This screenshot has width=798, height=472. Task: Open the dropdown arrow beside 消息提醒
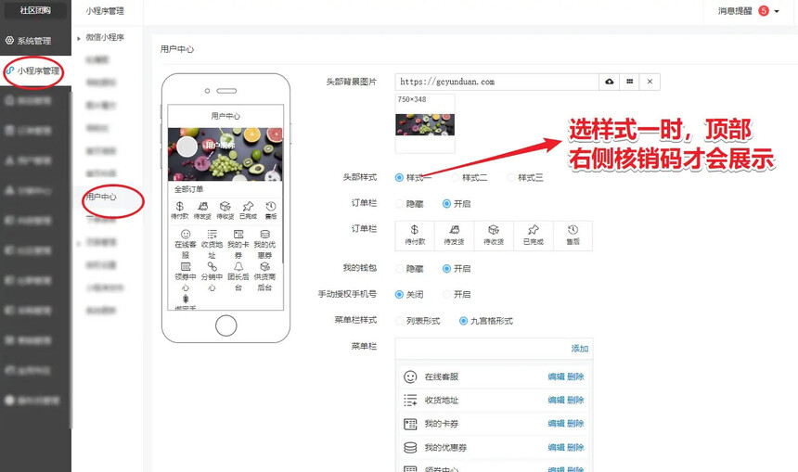(x=777, y=11)
